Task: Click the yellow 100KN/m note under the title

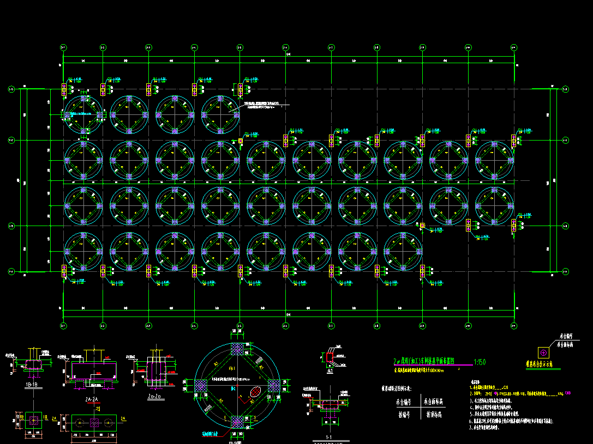Action: pos(418,370)
